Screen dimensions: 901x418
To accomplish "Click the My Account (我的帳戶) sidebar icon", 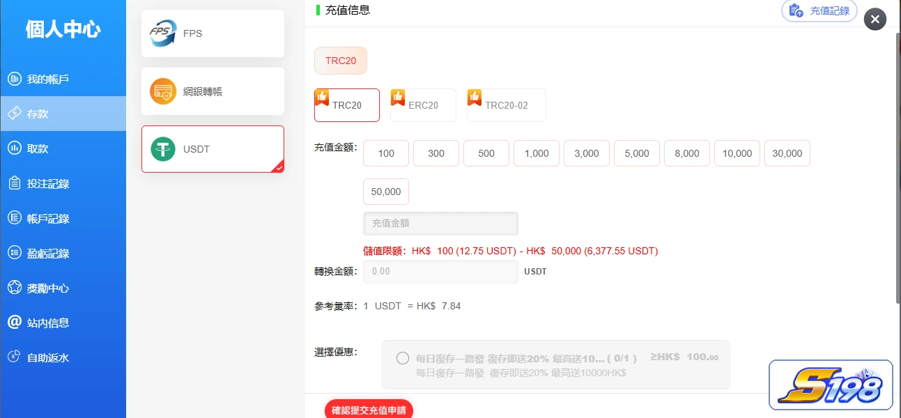I will click(x=14, y=79).
